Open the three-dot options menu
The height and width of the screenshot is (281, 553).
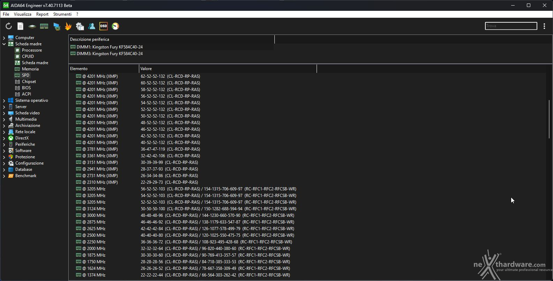pos(544,26)
